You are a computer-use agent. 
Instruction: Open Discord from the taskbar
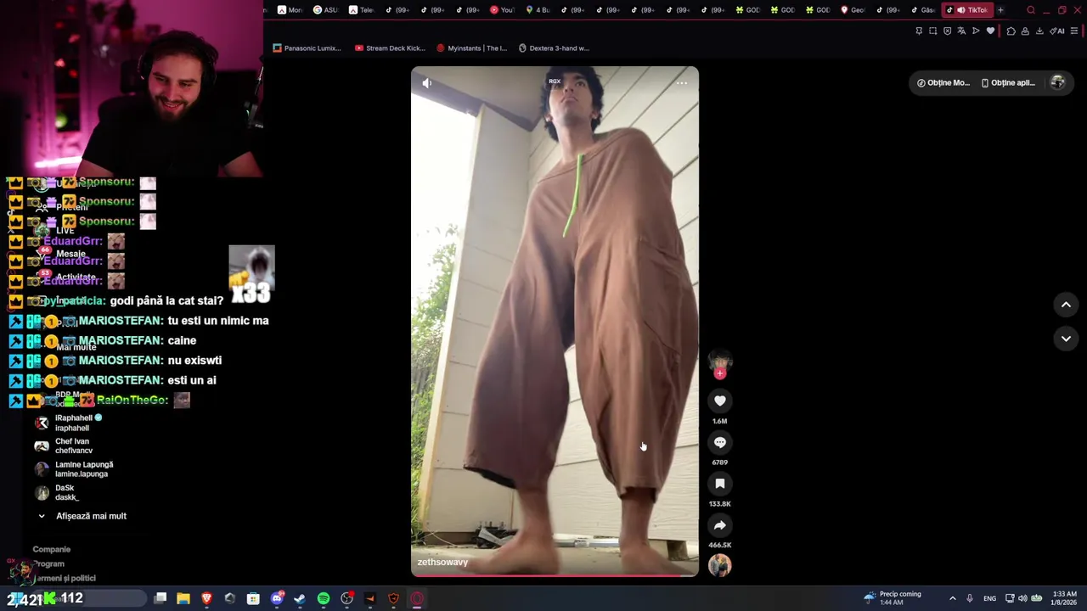click(277, 598)
